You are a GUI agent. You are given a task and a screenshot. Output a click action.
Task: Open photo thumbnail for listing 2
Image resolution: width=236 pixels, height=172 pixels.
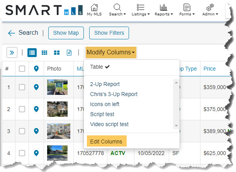57,109
